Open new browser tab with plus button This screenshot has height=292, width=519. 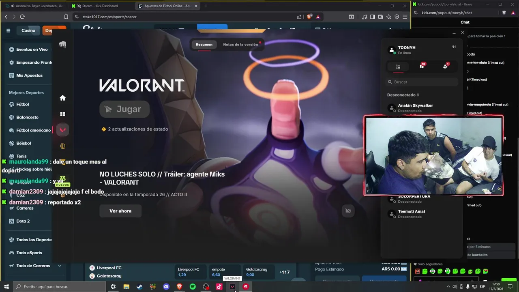pyautogui.click(x=206, y=6)
